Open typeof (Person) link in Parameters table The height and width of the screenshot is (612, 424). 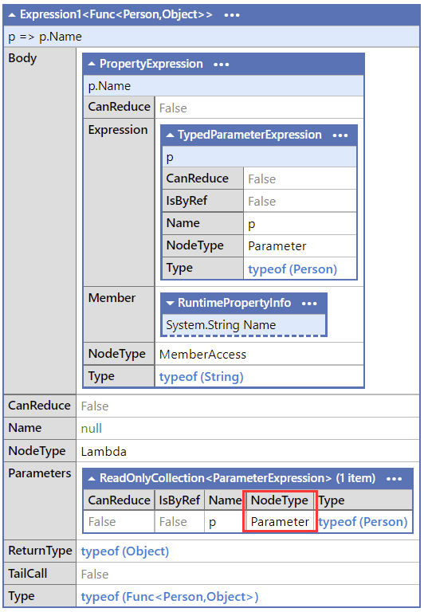[x=363, y=522]
